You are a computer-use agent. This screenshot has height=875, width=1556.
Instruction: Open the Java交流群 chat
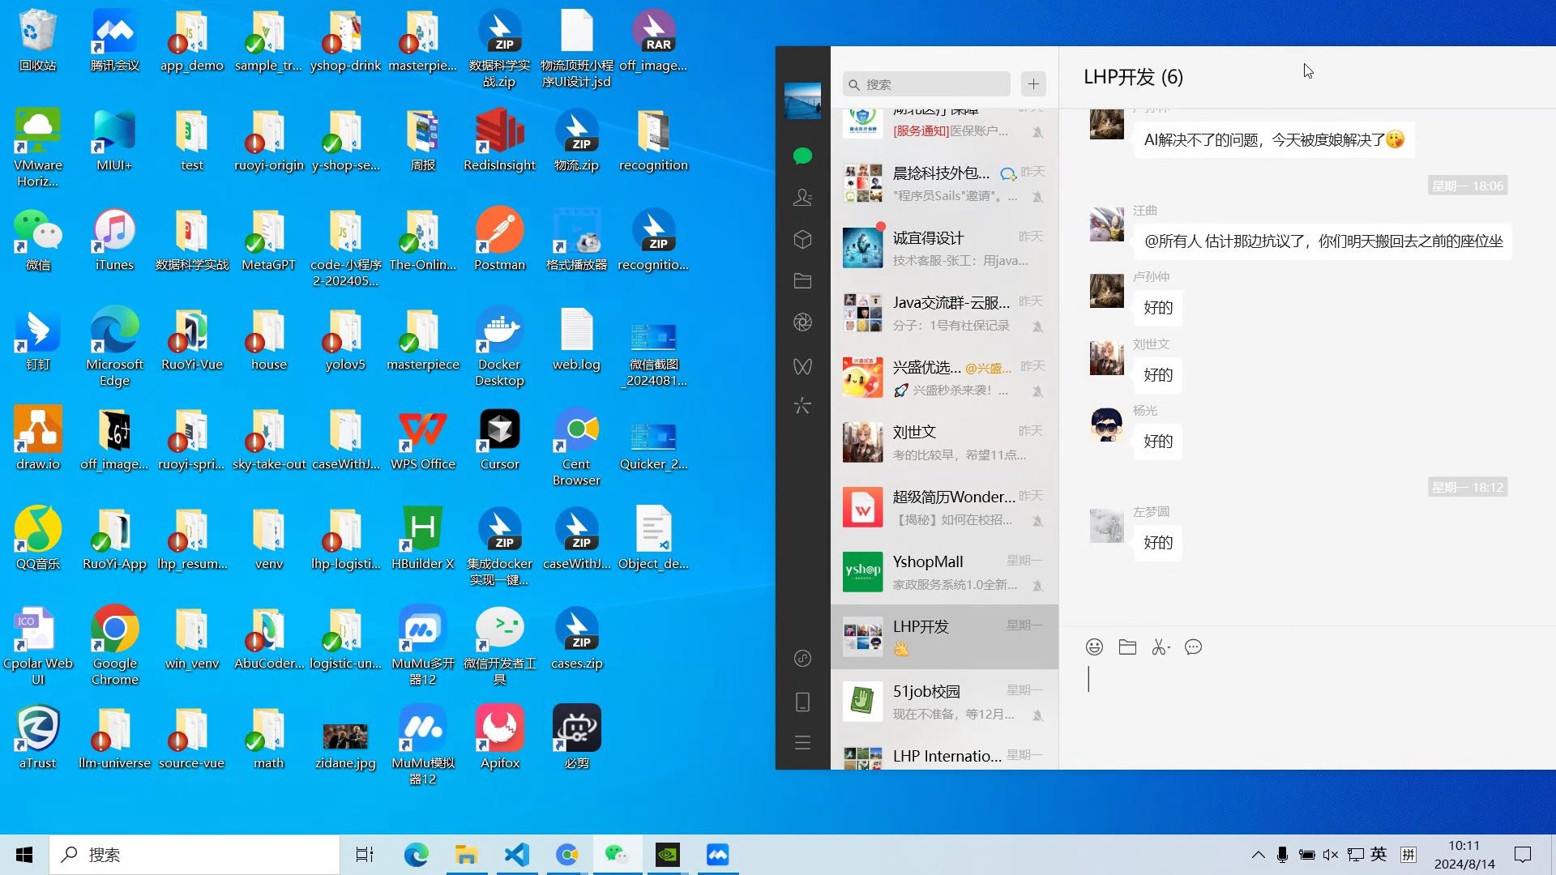point(944,313)
